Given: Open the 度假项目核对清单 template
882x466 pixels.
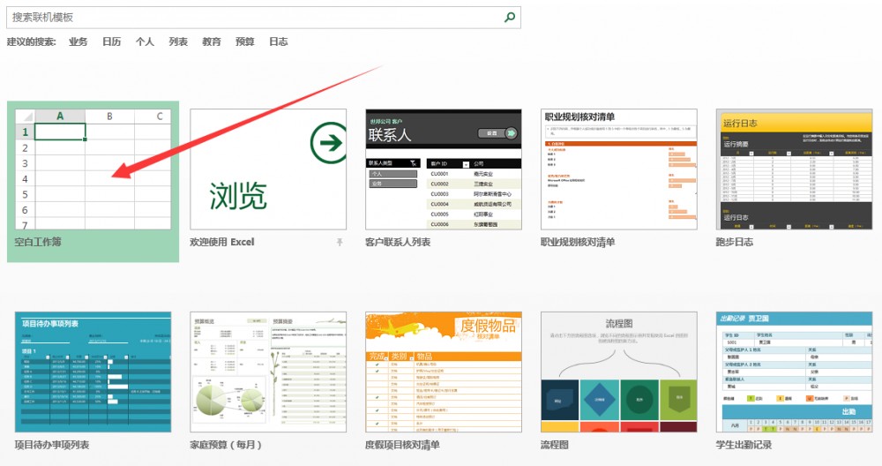Looking at the screenshot, I should tap(444, 372).
